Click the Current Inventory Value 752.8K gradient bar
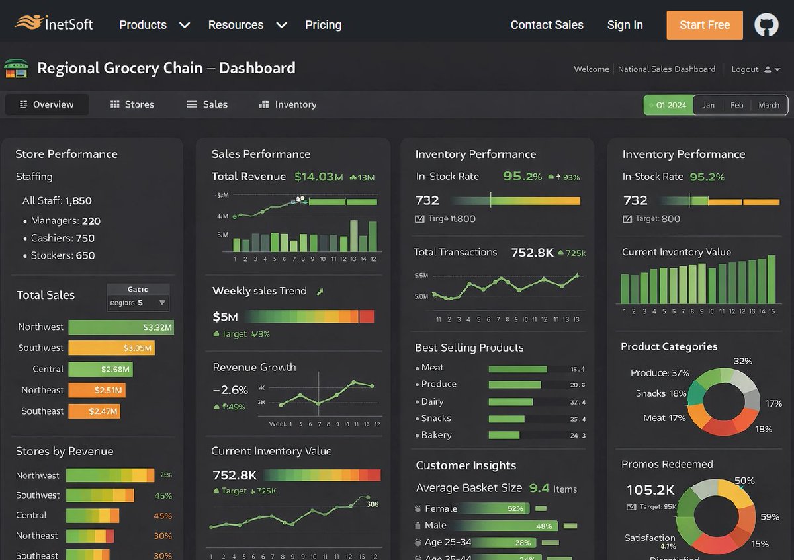The height and width of the screenshot is (560, 794). 321,475
